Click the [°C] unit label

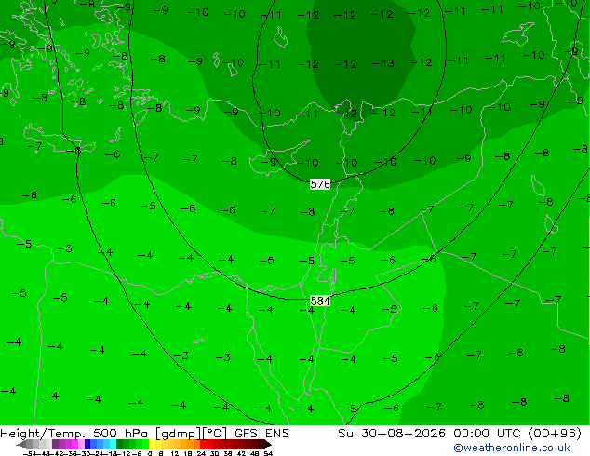[215, 434]
